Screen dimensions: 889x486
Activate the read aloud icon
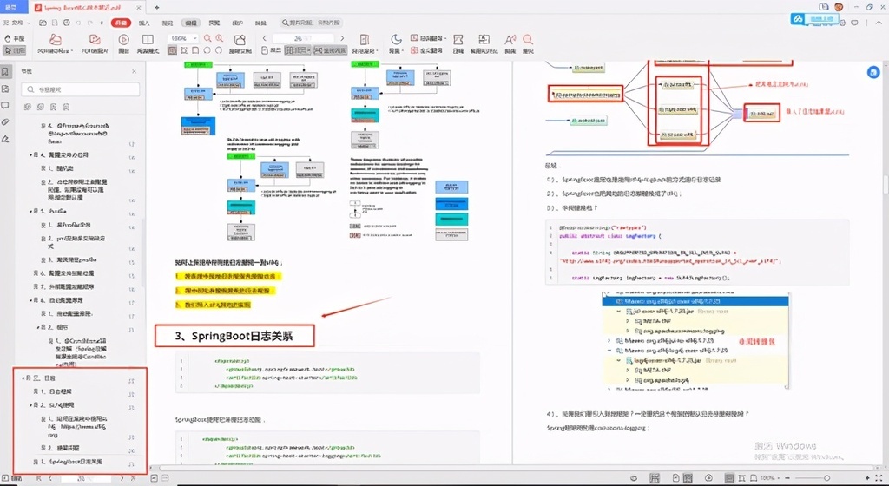coord(510,43)
